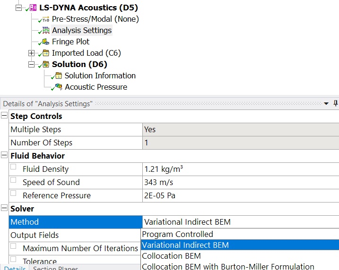Choose Collocation BEM option
This screenshot has width=339, height=270.
click(240, 256)
